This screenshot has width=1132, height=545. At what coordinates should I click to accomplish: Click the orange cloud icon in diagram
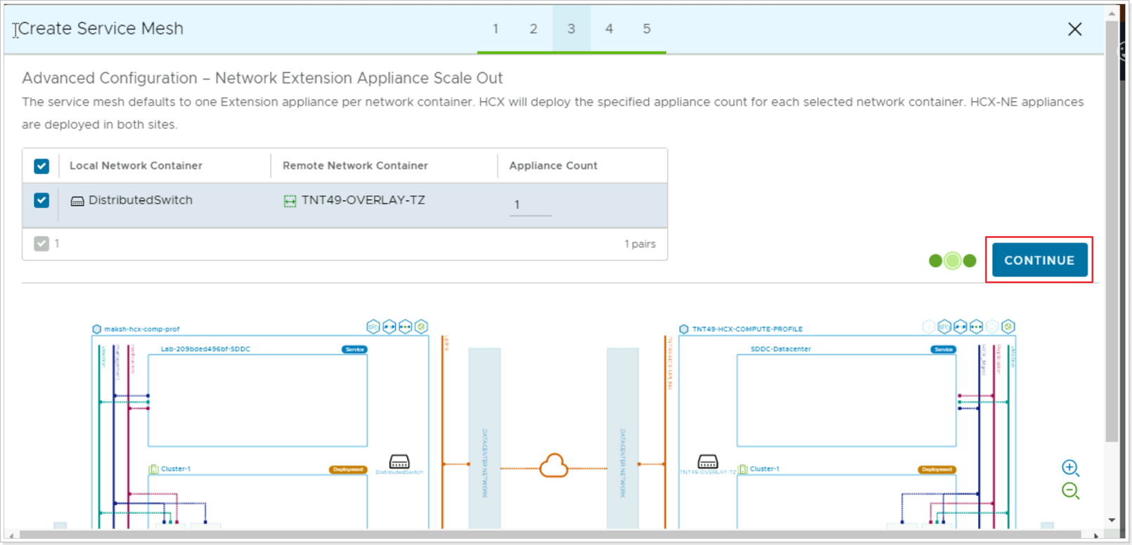[553, 465]
